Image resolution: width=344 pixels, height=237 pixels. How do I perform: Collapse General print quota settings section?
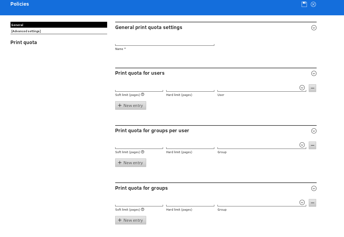(314, 28)
